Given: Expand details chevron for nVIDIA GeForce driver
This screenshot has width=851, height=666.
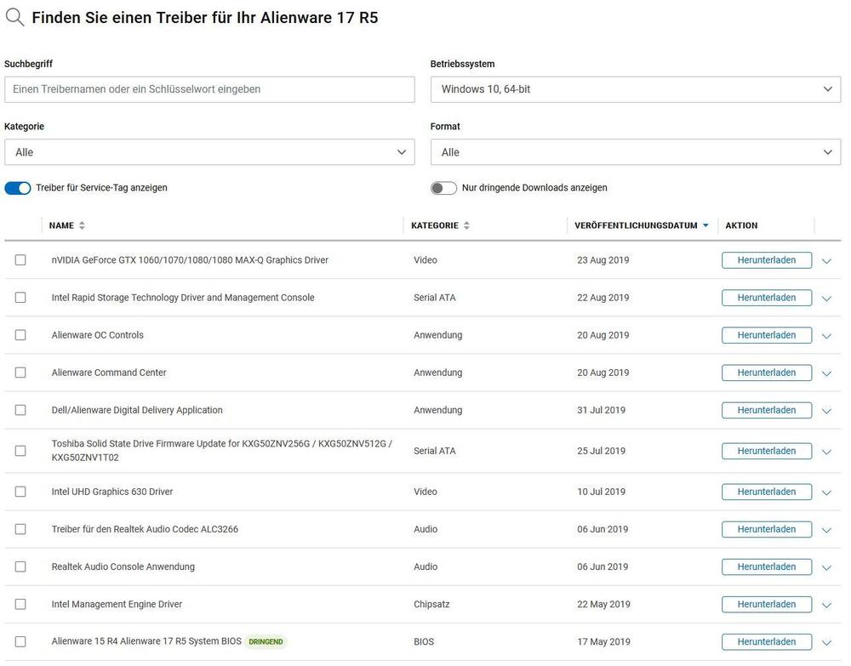Looking at the screenshot, I should click(x=826, y=261).
